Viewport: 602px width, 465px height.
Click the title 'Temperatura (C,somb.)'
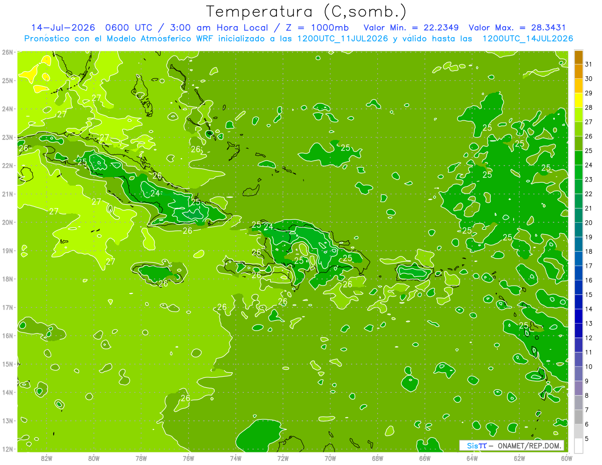click(307, 12)
